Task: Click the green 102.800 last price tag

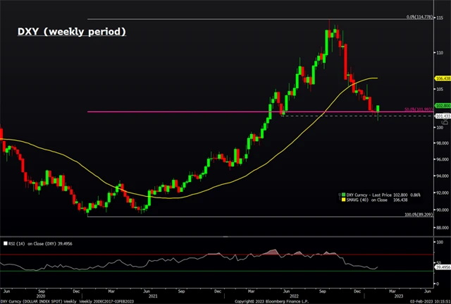Action: (443, 106)
